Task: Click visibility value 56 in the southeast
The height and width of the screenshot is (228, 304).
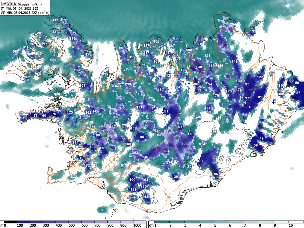Action: click(256, 145)
